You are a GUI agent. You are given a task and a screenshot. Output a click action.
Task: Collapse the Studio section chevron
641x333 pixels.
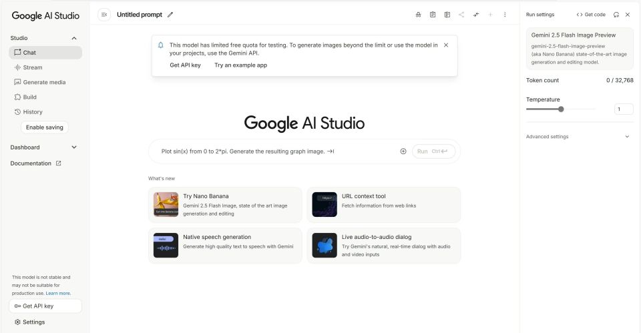(74, 38)
